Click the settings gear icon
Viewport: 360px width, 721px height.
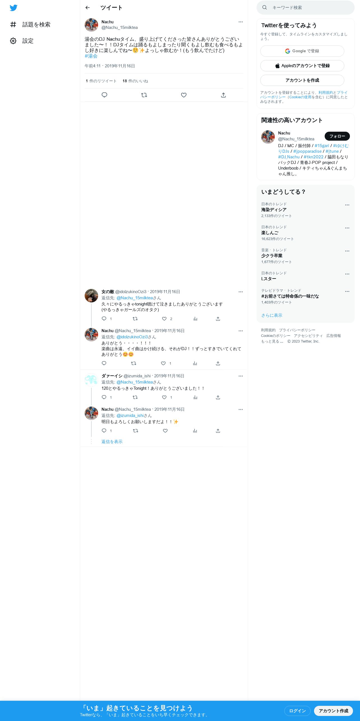[13, 41]
